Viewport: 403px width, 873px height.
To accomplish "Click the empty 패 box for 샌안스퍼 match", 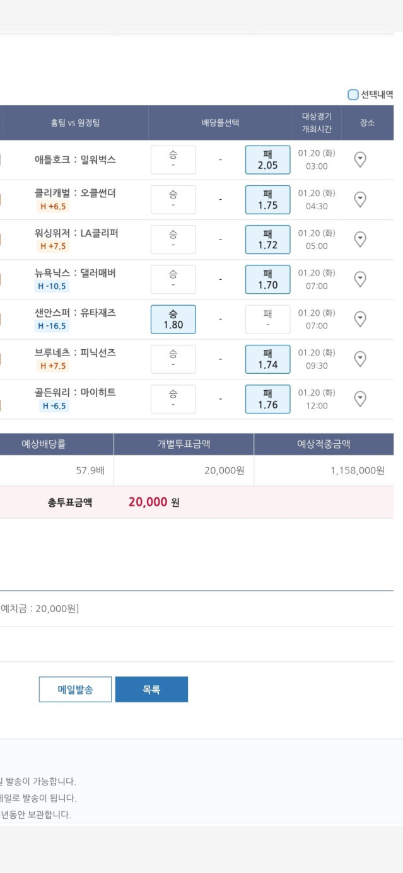I will tap(267, 319).
